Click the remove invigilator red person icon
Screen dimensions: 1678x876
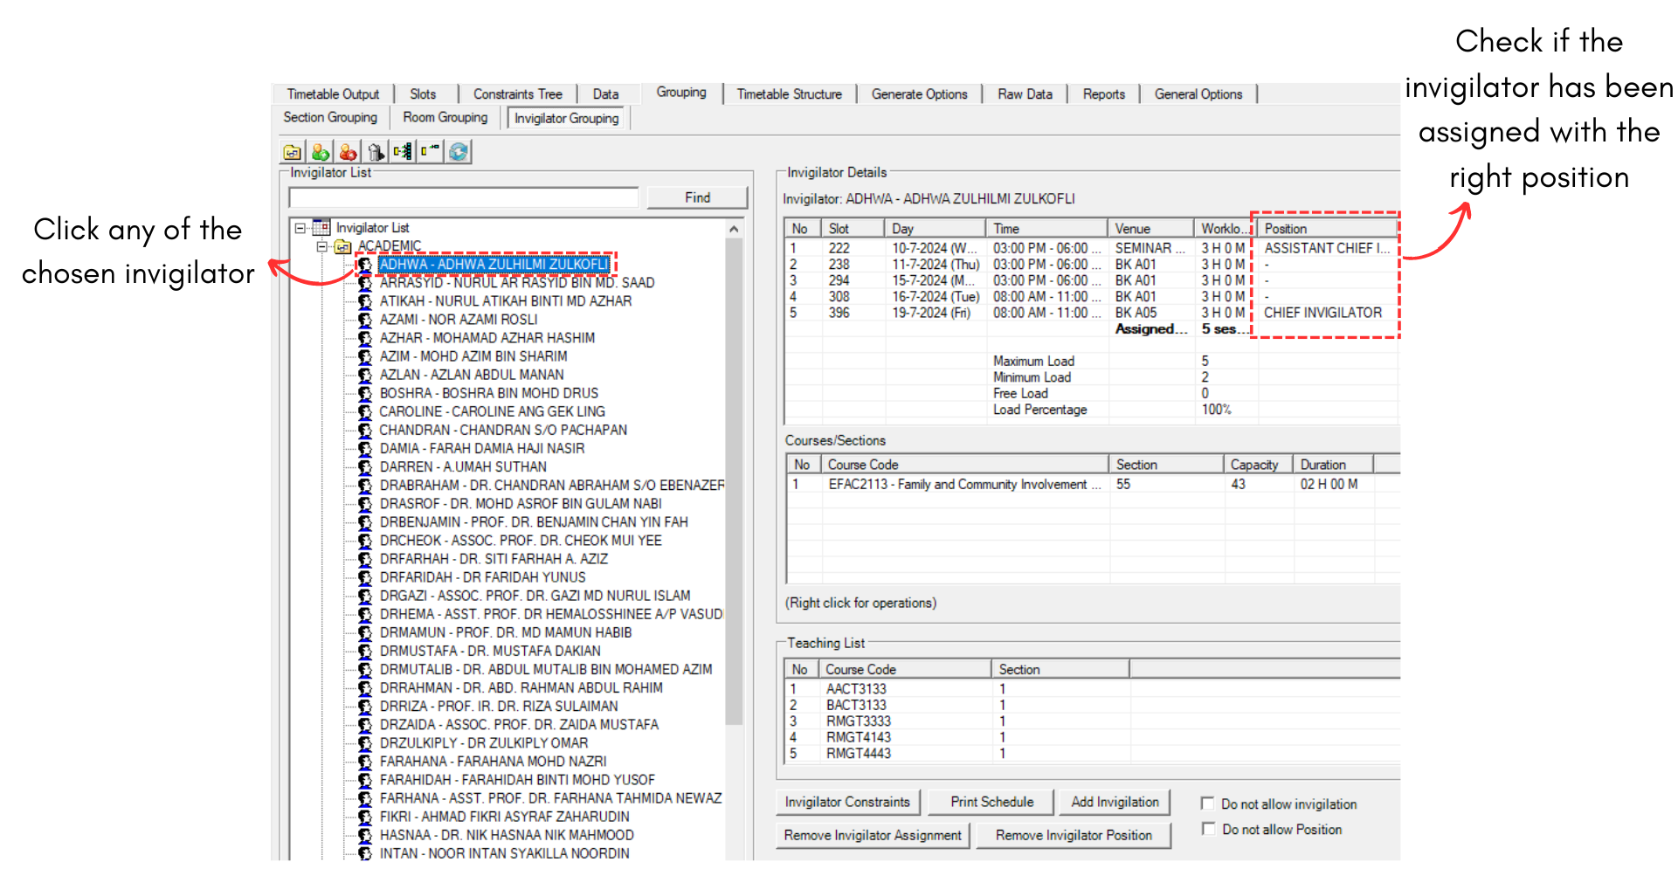(x=348, y=152)
